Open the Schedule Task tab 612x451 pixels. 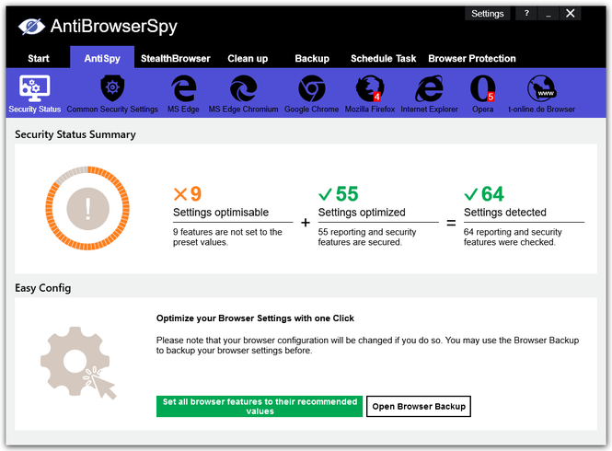(x=383, y=58)
